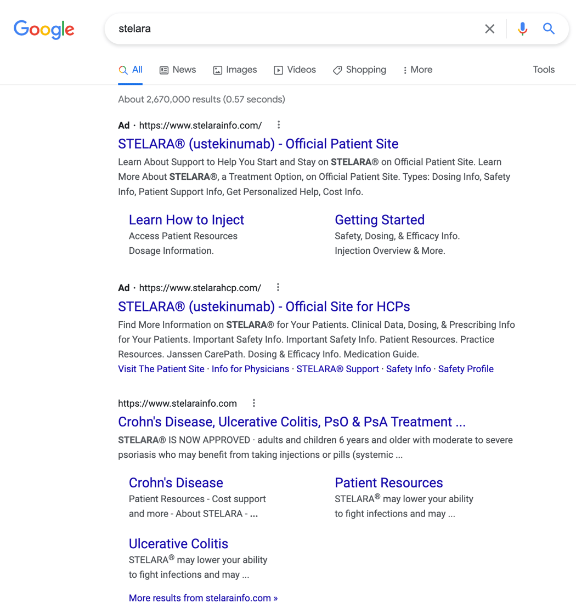Image resolution: width=576 pixels, height=614 pixels.
Task: Show more results from stelarainfo.com
Action: (203, 598)
